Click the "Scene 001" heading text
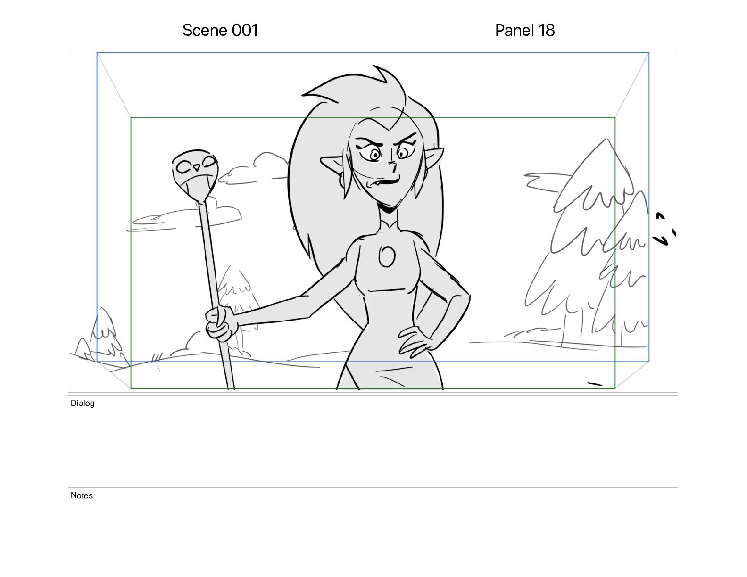The image size is (747, 577). (220, 30)
